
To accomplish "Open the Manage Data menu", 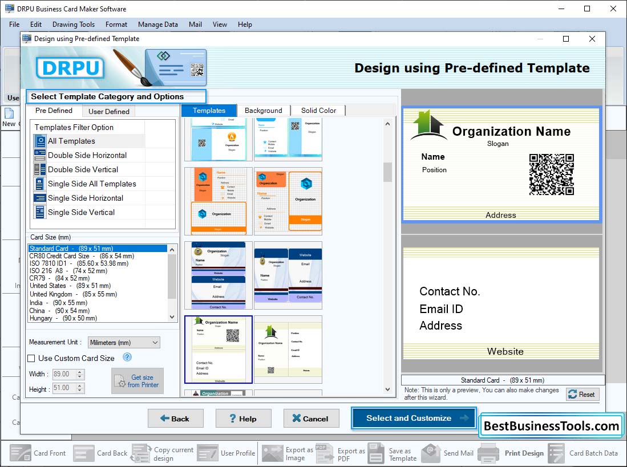I will tap(158, 25).
